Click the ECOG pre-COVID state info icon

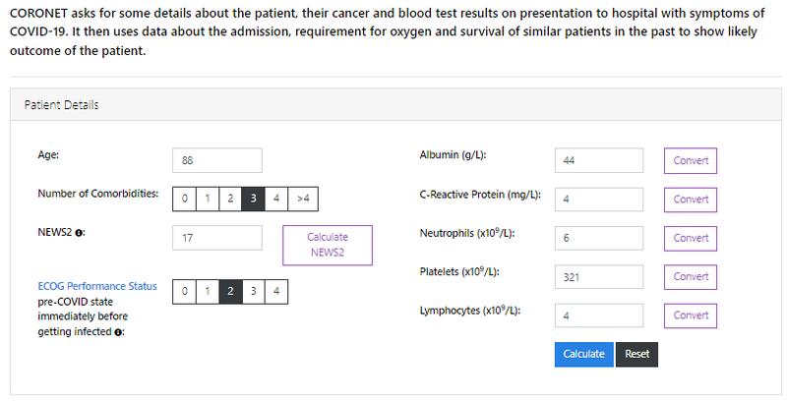click(118, 332)
